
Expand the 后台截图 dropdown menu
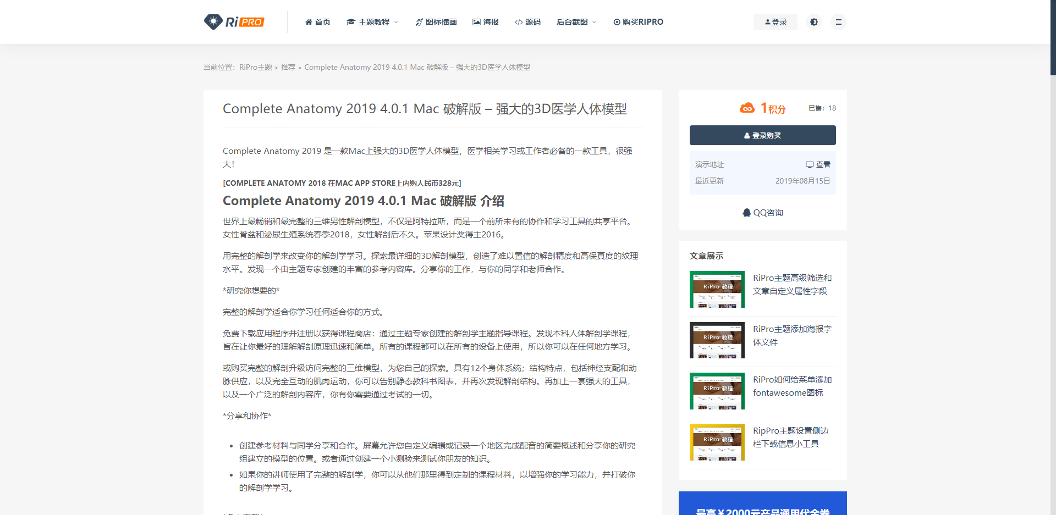pyautogui.click(x=576, y=22)
